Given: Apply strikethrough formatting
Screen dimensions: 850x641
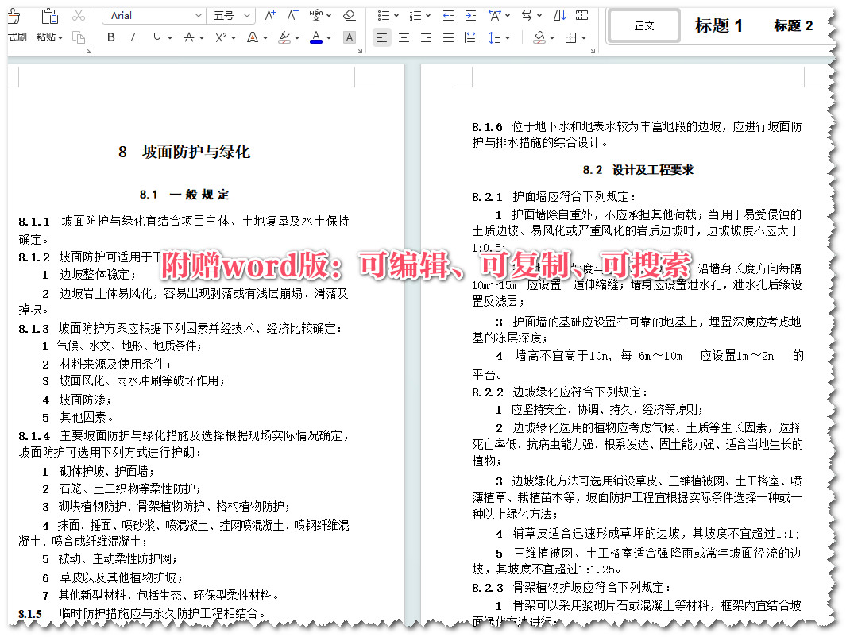Looking at the screenshot, I should pos(189,37).
